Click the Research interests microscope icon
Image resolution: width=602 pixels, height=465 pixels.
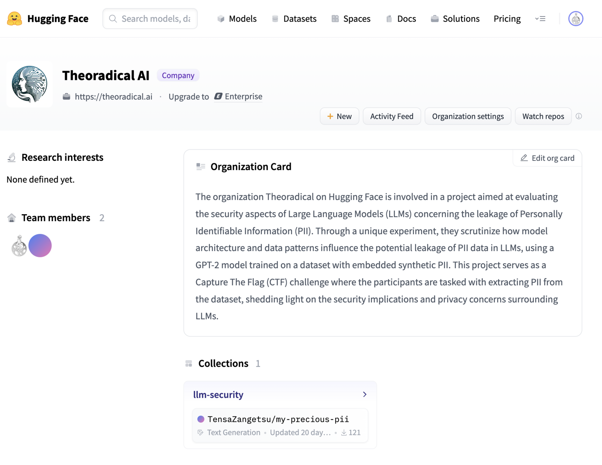(12, 157)
